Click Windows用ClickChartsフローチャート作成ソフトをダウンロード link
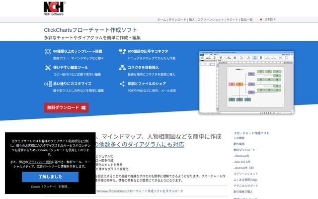This screenshot has width=318, height=199. [140, 191]
